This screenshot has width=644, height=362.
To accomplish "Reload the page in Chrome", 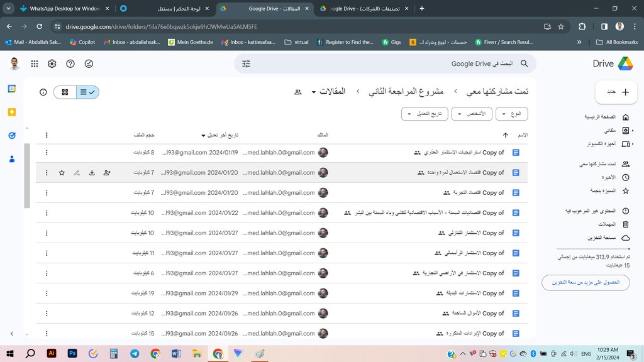I will point(39,26).
